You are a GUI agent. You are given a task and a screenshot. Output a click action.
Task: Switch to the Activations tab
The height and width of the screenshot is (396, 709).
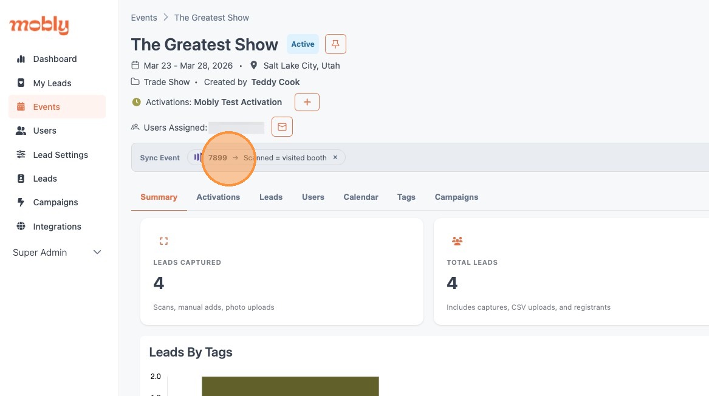pos(218,197)
